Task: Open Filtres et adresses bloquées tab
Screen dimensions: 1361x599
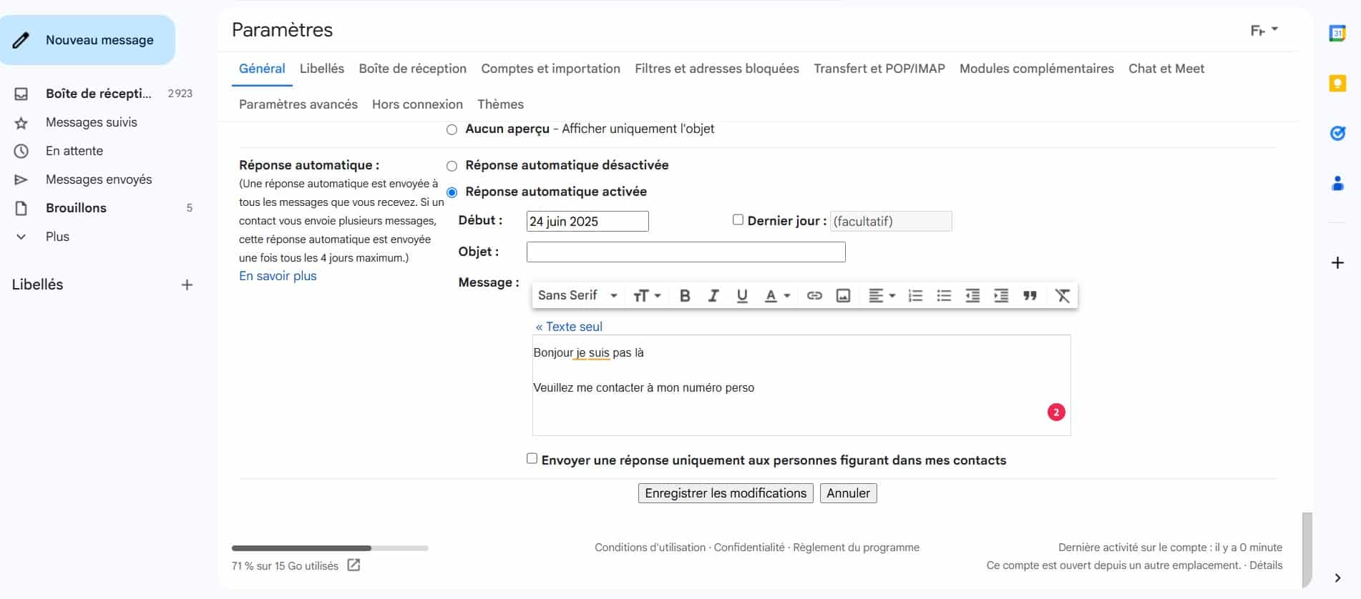Action: click(x=717, y=69)
